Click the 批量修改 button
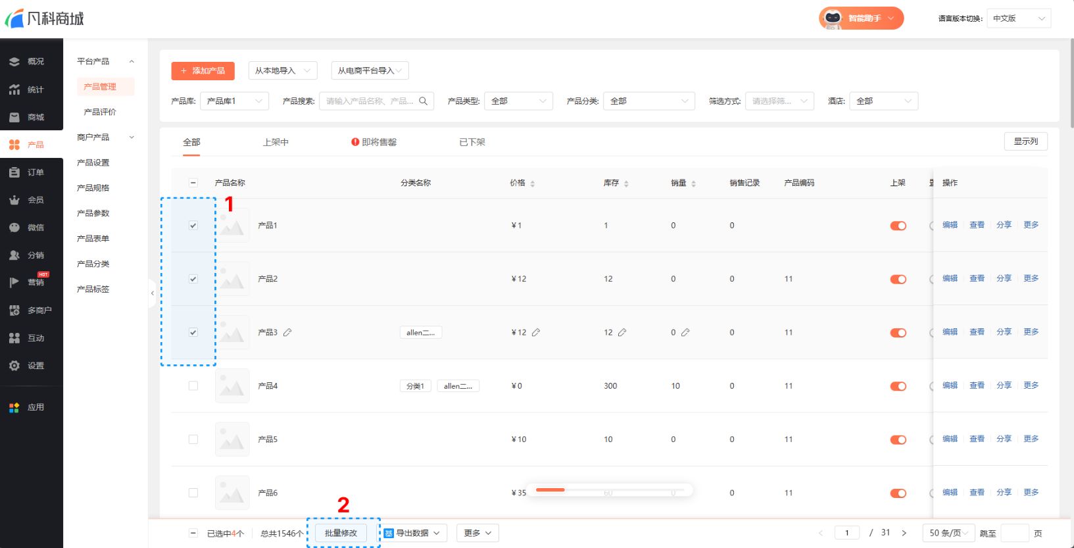The image size is (1074, 548). [x=341, y=533]
